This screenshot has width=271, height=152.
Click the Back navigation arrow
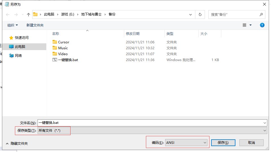coord(8,15)
